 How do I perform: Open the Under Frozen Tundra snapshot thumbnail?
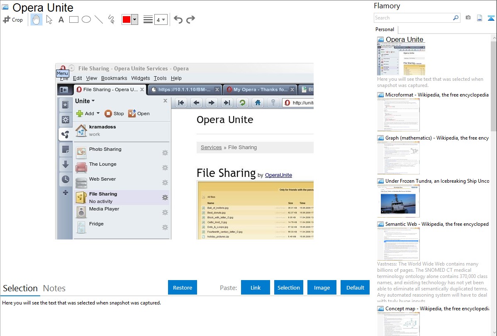click(398, 201)
